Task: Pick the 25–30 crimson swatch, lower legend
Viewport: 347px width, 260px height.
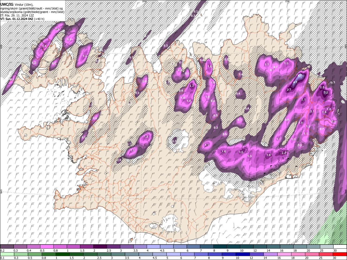Action: point(326,254)
